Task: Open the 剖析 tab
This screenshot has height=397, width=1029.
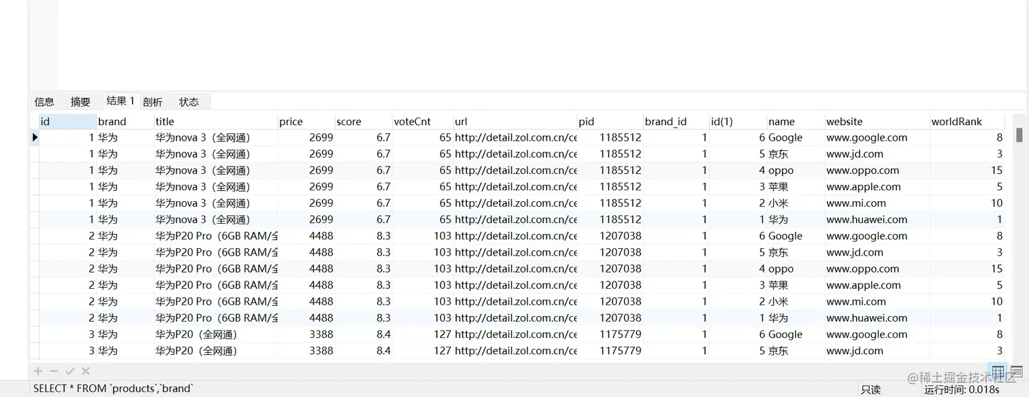Action: [152, 102]
